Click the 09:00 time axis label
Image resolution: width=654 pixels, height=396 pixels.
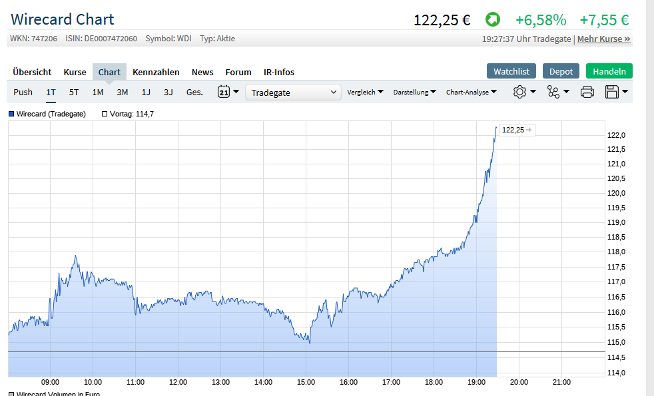50,382
